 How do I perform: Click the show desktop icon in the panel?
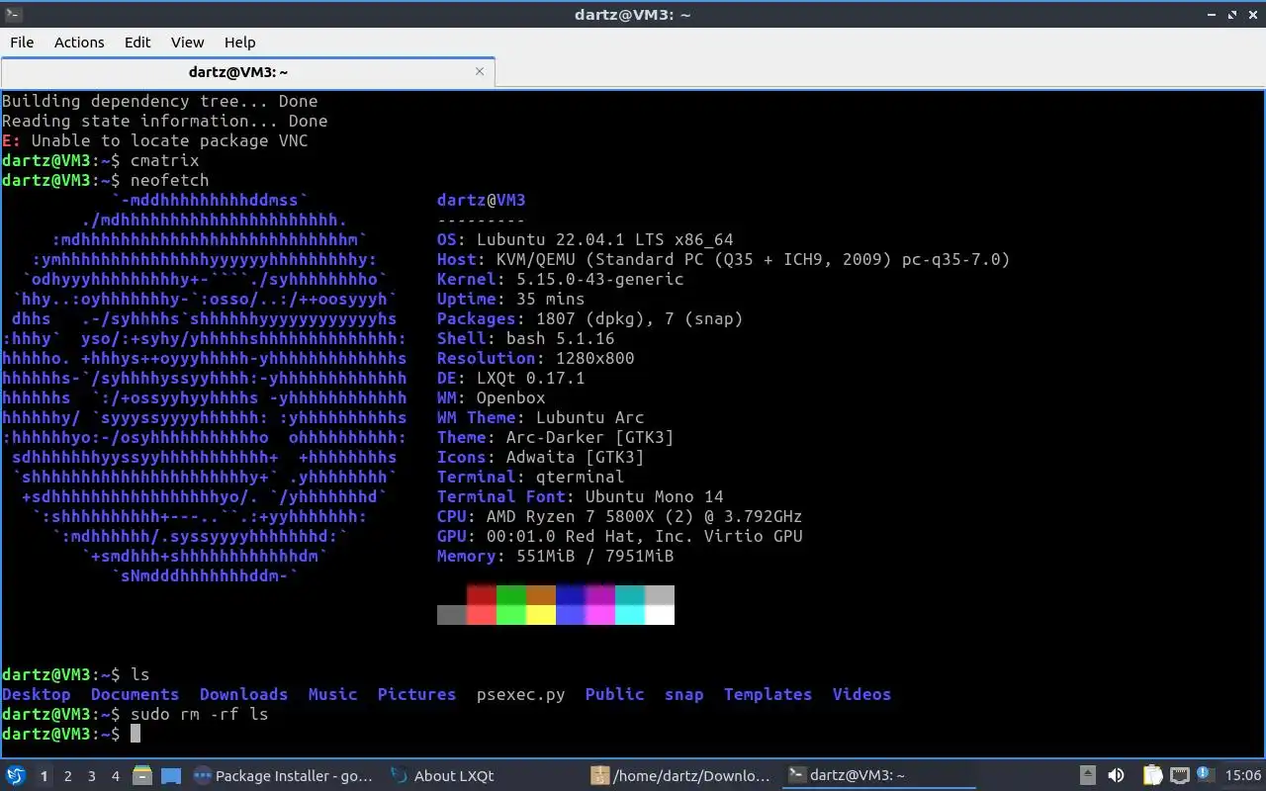pyautogui.click(x=170, y=775)
